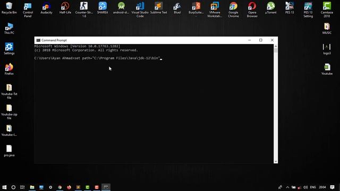
Task: Click the VMware Workstation desktop icon
Action: (215, 10)
